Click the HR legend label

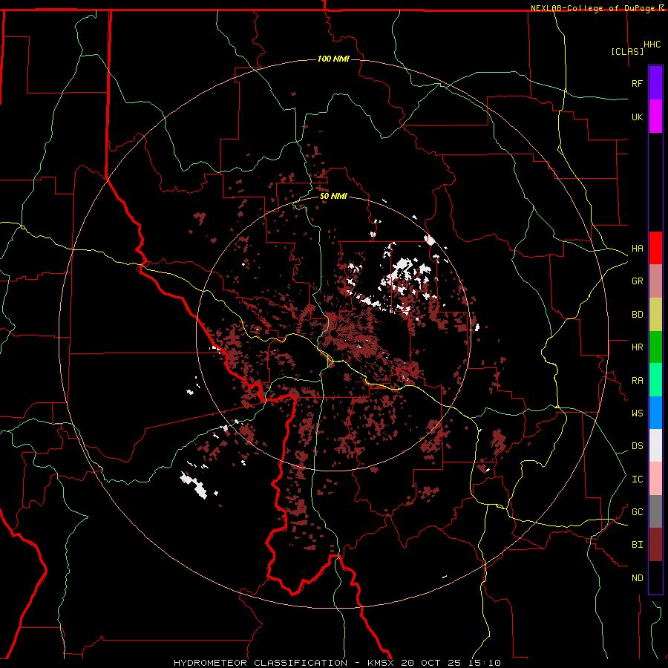click(637, 347)
